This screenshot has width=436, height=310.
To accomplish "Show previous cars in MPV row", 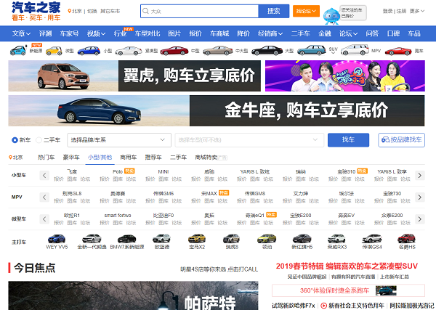I will click(44, 197).
